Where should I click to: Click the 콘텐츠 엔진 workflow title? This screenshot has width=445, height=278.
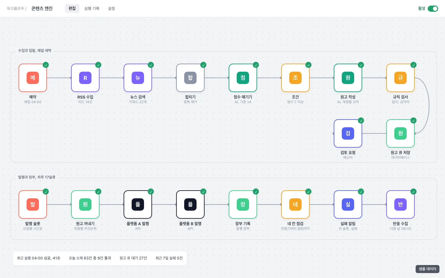click(x=42, y=9)
